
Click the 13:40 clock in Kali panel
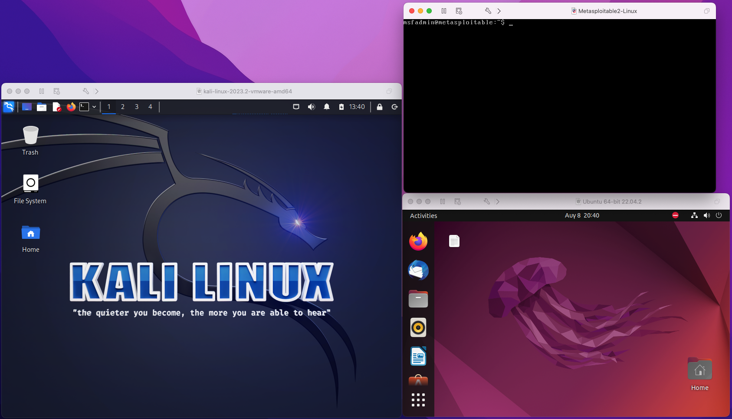pos(357,107)
